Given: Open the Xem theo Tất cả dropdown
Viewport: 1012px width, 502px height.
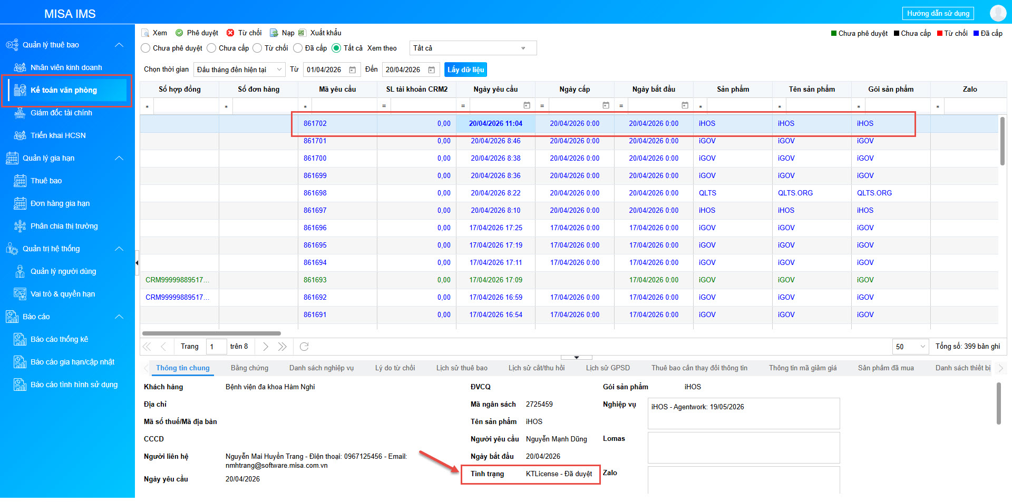Looking at the screenshot, I should 473,48.
